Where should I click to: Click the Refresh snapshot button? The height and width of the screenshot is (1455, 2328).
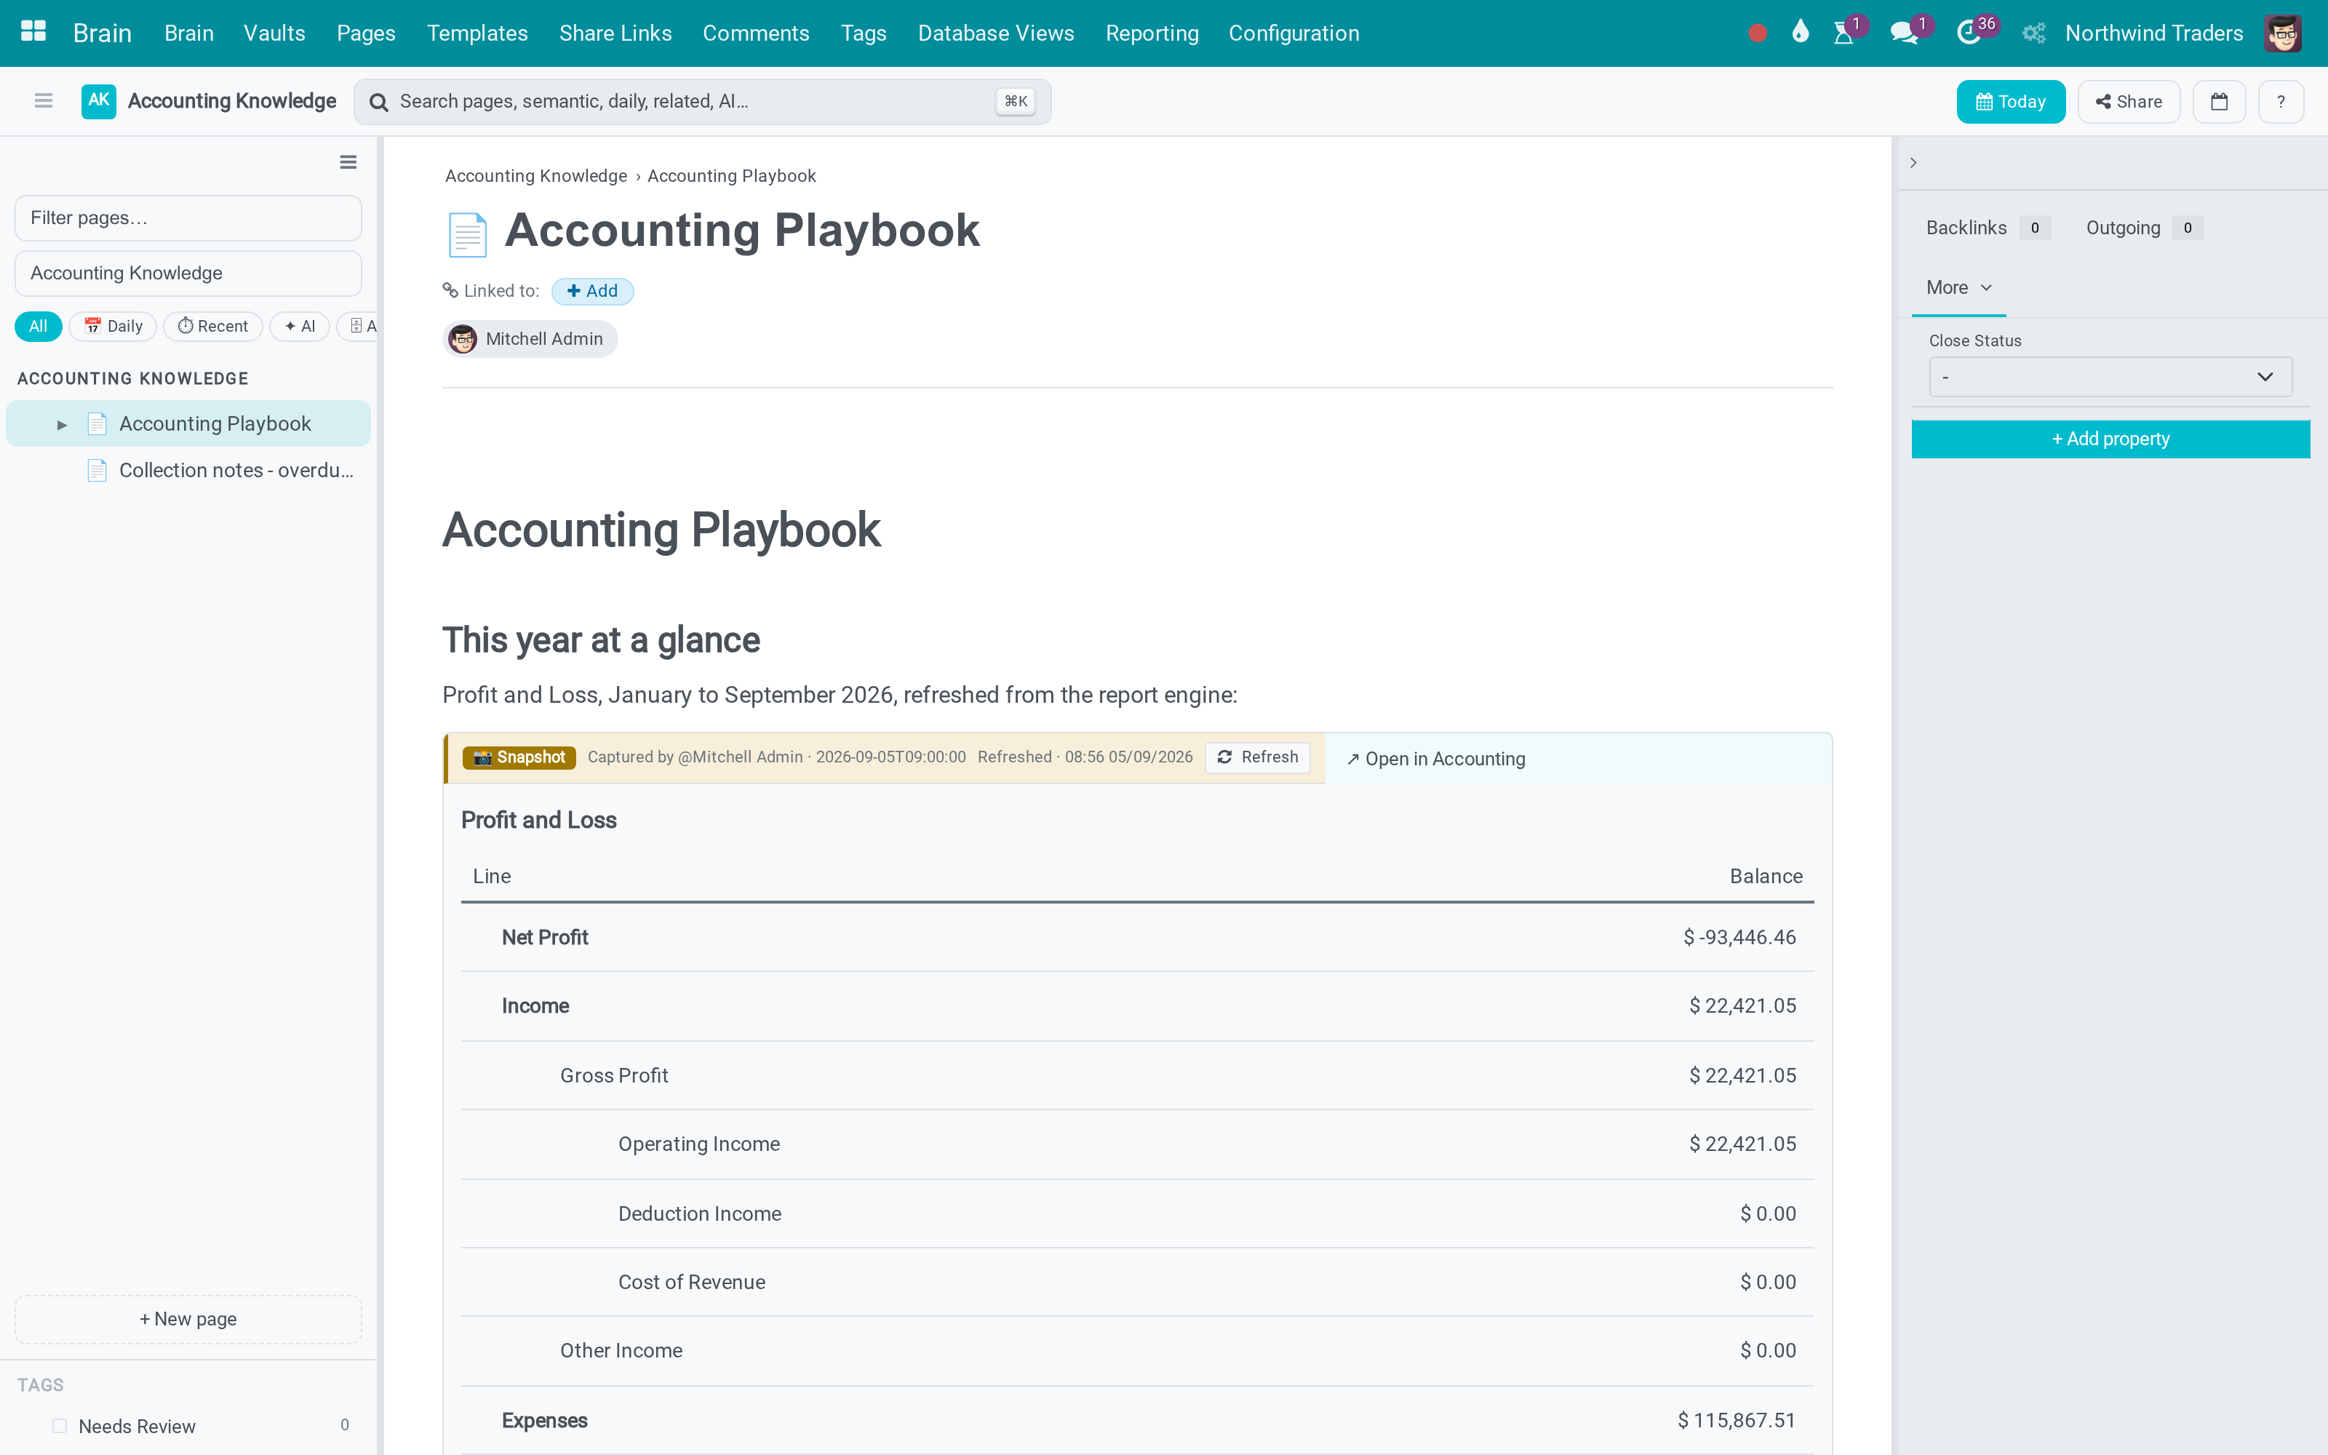click(x=1257, y=757)
